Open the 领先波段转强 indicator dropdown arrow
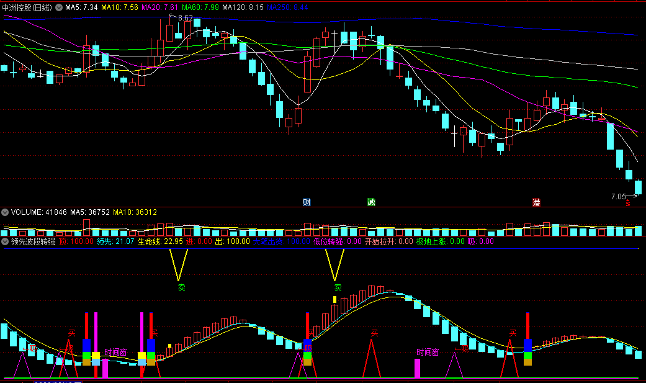Viewport: 646px width, 383px height. tap(5, 241)
